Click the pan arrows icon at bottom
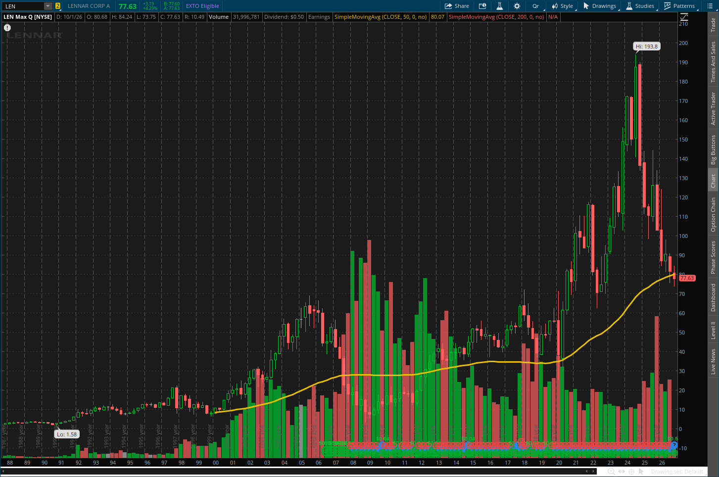Viewport: 719px width, 477px height. tap(622, 472)
